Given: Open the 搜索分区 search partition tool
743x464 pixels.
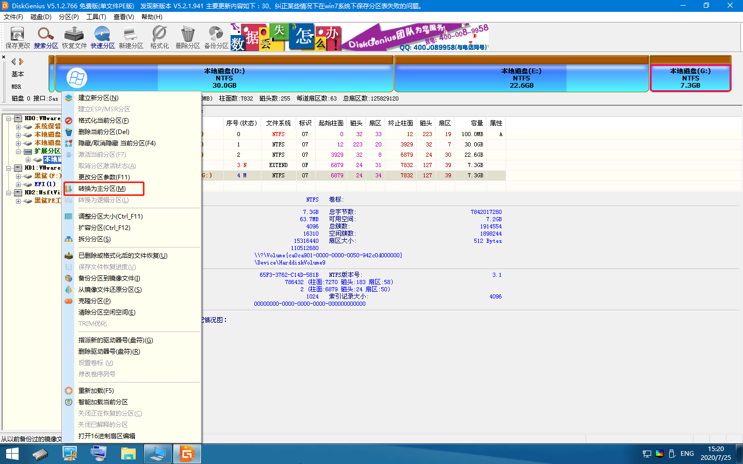Looking at the screenshot, I should click(46, 38).
